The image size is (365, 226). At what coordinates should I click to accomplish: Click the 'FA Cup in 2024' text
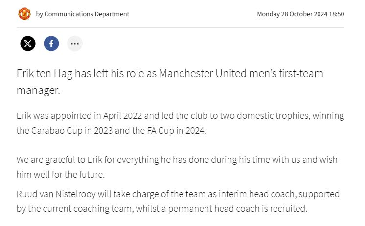177,131
